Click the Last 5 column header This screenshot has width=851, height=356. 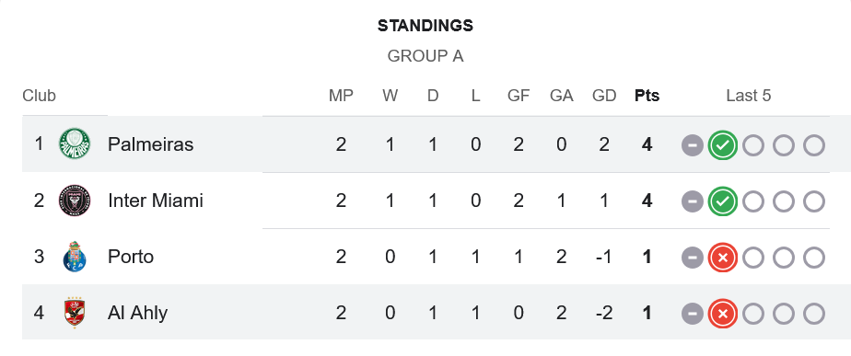749,96
